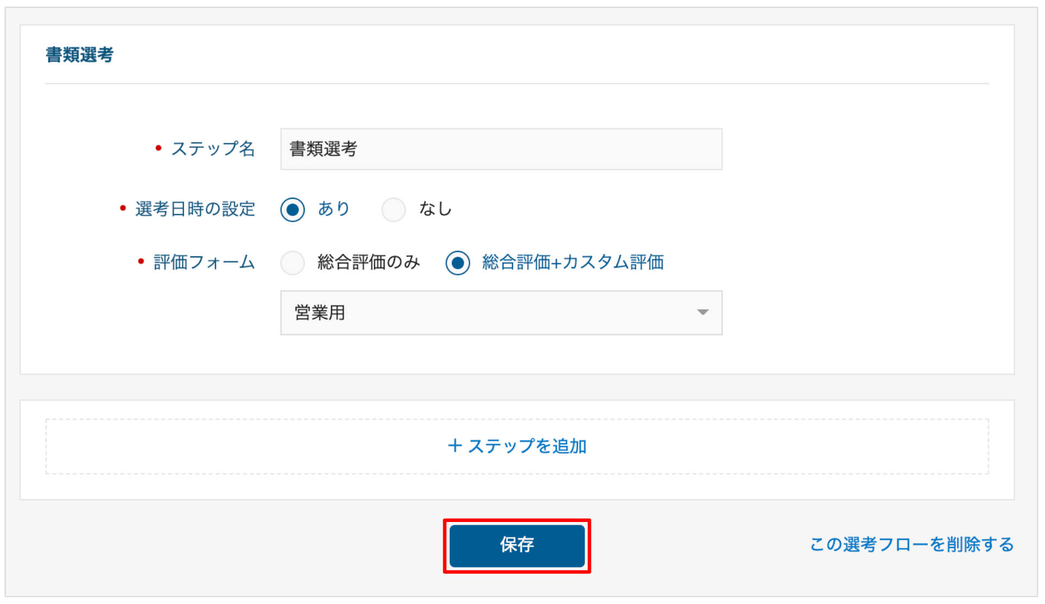Click the ステップ名 field label
Viewport: 1045px width, 604px height.
213,148
